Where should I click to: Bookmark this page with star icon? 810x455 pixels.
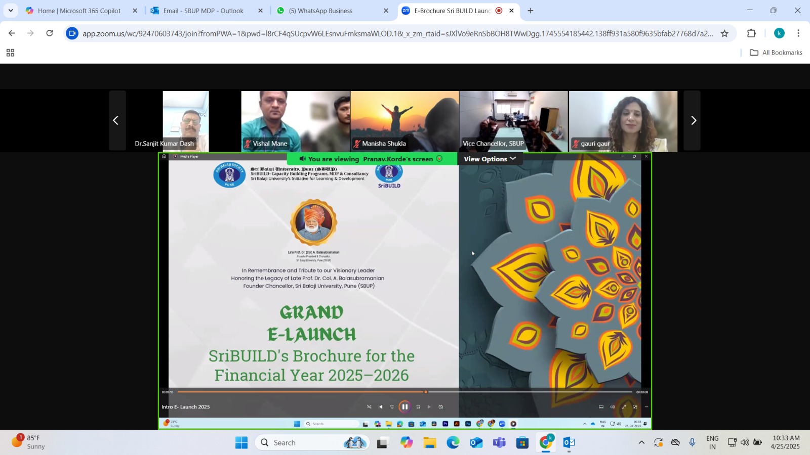(x=724, y=33)
